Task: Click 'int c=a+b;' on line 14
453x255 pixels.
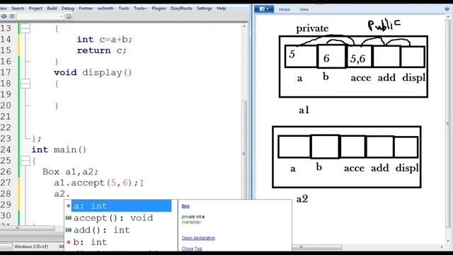Action: [x=104, y=40]
